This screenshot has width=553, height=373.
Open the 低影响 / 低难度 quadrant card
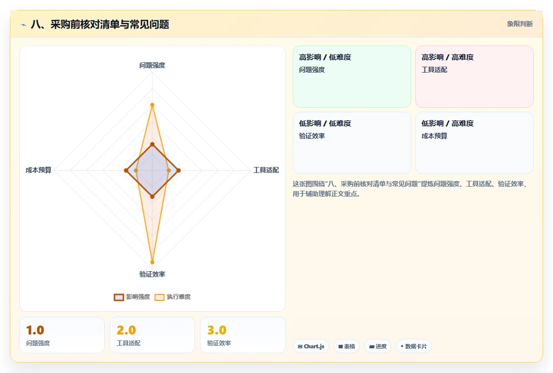click(352, 143)
